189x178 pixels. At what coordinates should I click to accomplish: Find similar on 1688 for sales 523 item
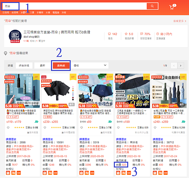(129, 173)
